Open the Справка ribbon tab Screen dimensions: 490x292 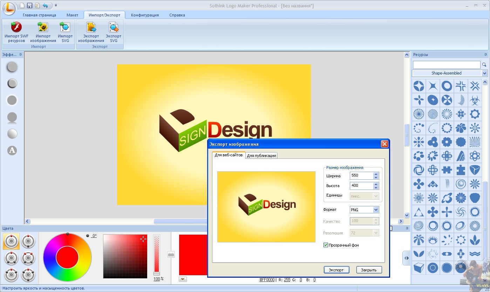click(177, 15)
